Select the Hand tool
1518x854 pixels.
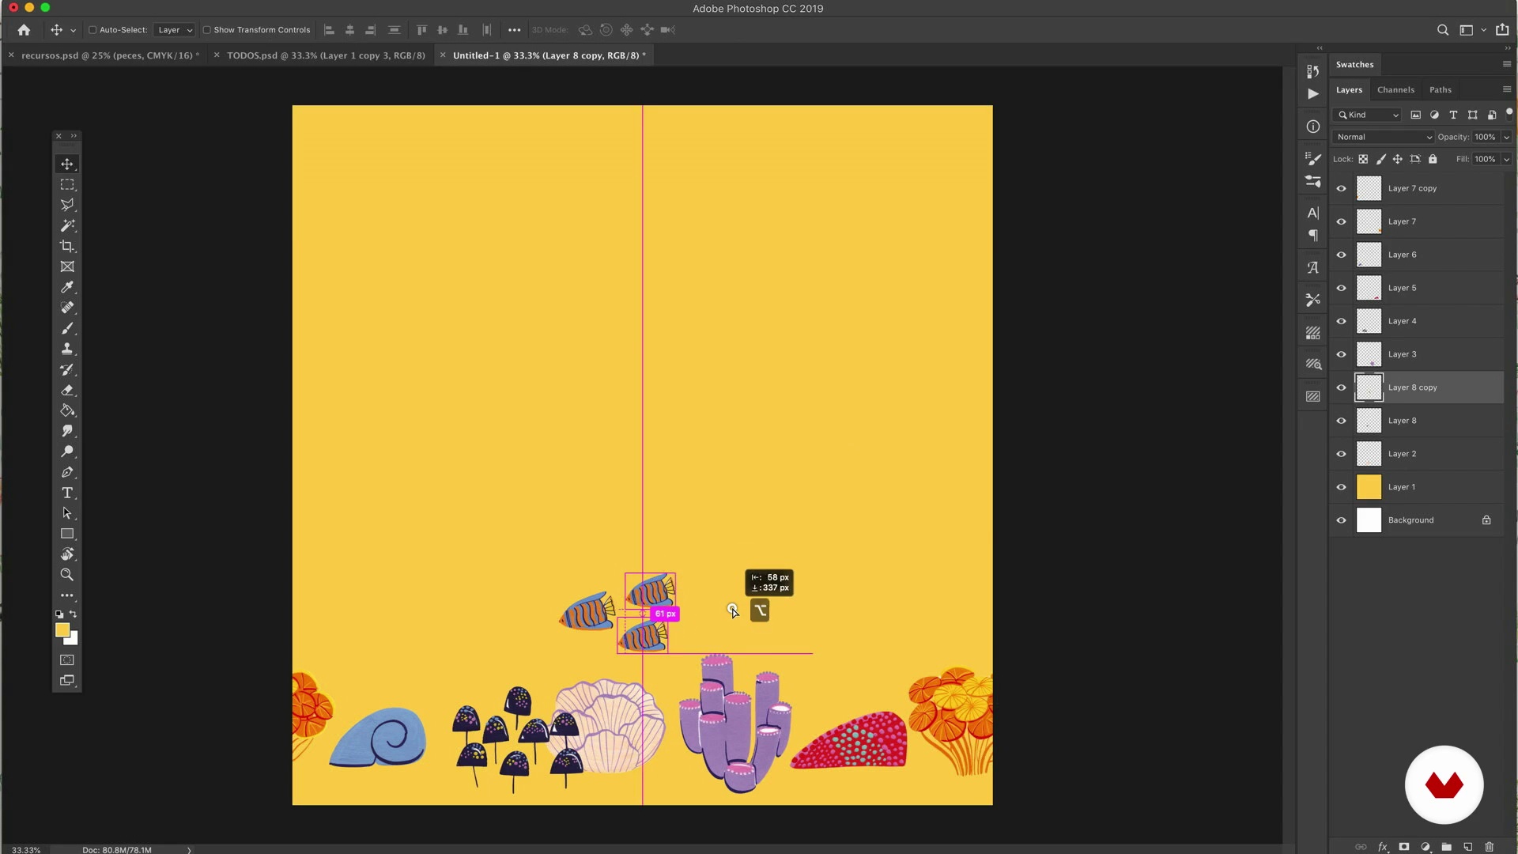coord(67,554)
